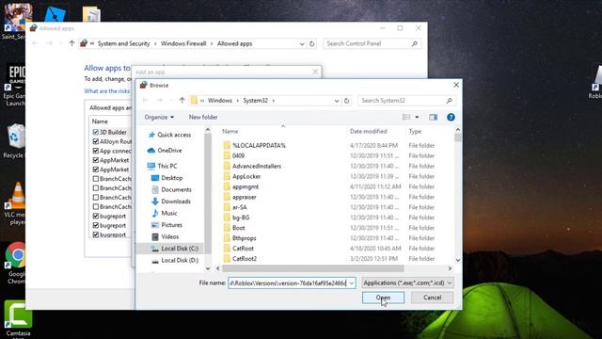This screenshot has width=602, height=339.
Task: Click System and Security in Control Panel breadcrumb
Action: (123, 44)
